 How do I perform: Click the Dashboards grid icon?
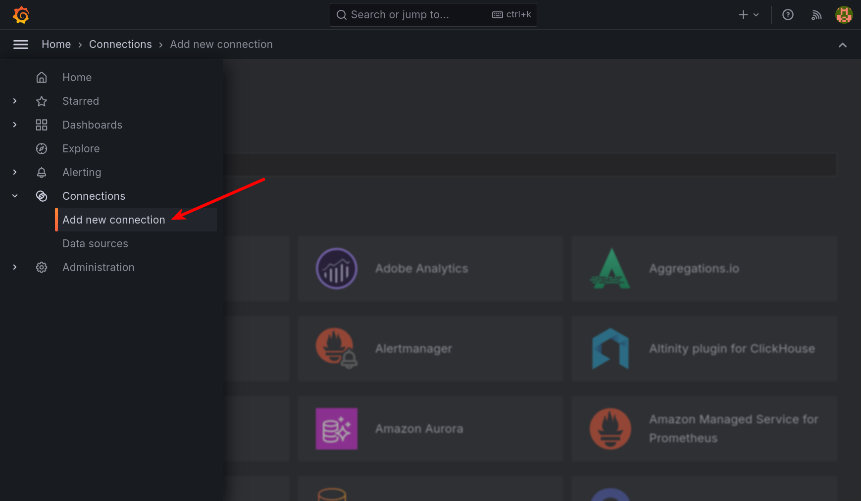pyautogui.click(x=42, y=125)
